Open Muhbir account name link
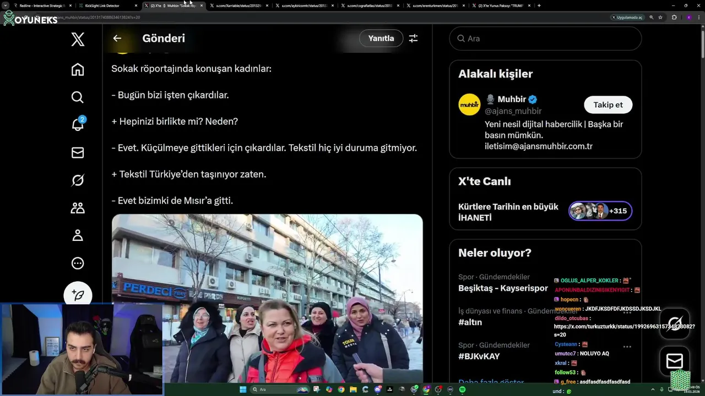The image size is (705, 396). point(511,100)
